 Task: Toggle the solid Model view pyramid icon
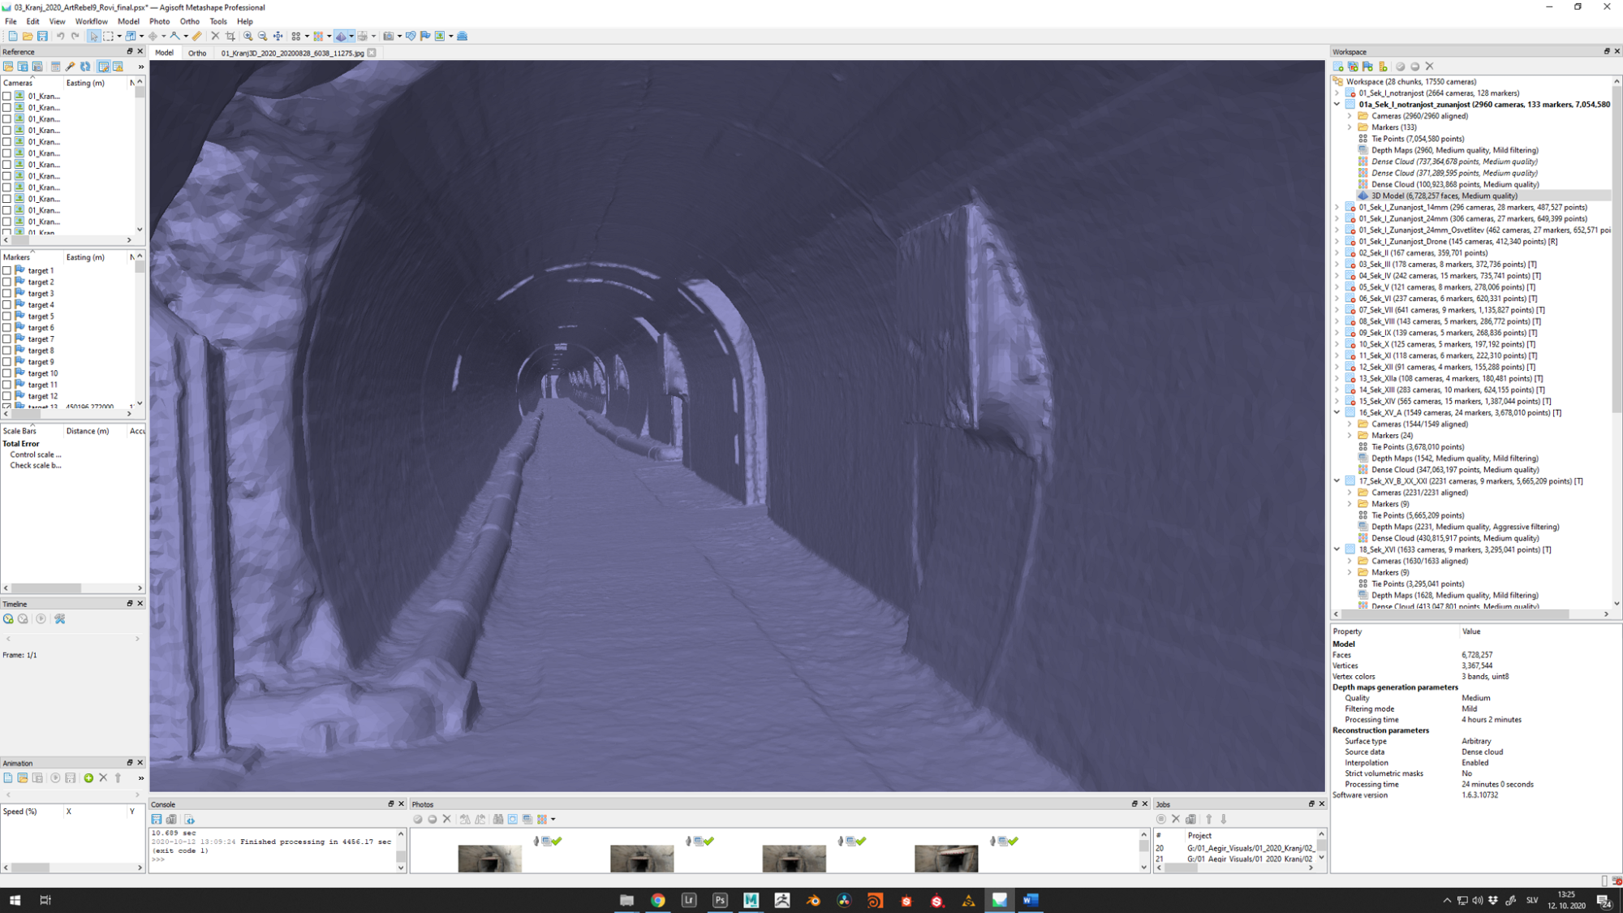341,36
